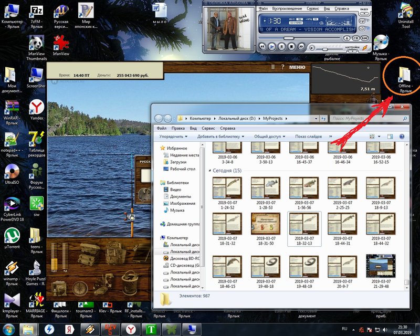Open the WinRAR shortcut on desktop

12,112
